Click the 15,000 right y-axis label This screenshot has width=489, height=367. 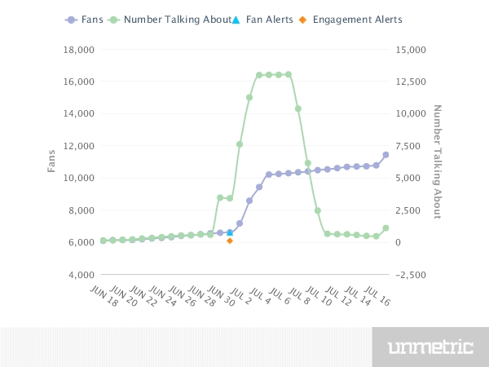point(409,50)
